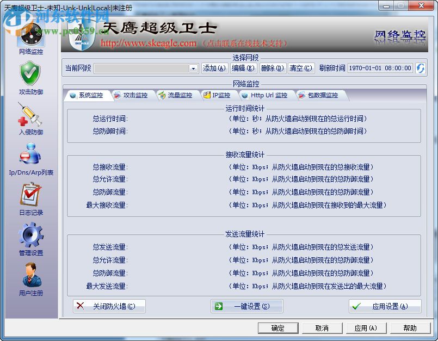This screenshot has width=438, height=341.
Task: Click the 添加(A) button
Action: 214,69
